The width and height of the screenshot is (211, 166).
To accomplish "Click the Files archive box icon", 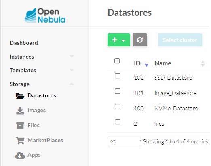I will 20,126.
